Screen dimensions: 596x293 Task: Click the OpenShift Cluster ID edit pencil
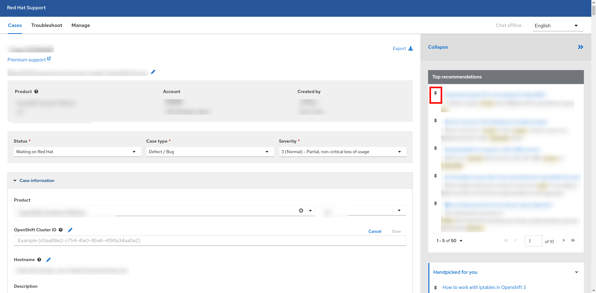[70, 230]
